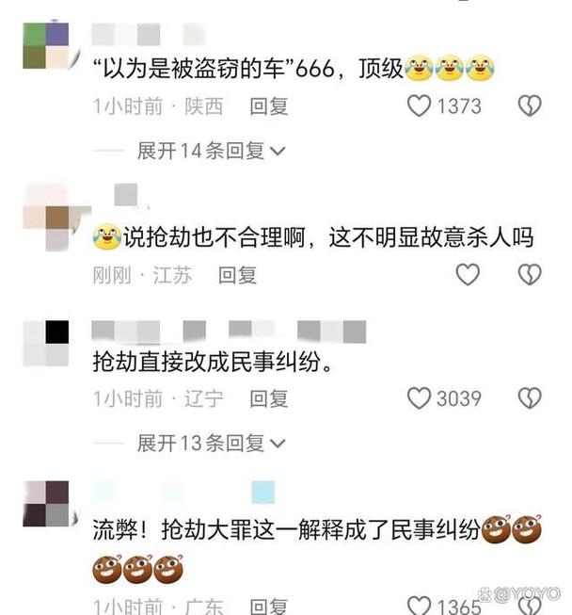Like the 江苏 comment about 故意杀人
The width and height of the screenshot is (572, 615).
click(x=468, y=274)
